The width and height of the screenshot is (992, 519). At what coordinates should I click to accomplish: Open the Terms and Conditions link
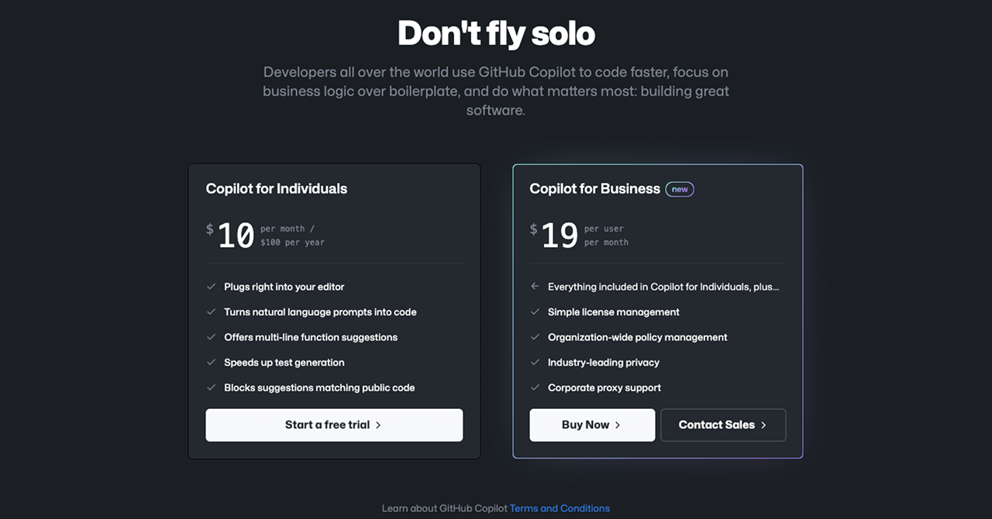[x=560, y=508]
